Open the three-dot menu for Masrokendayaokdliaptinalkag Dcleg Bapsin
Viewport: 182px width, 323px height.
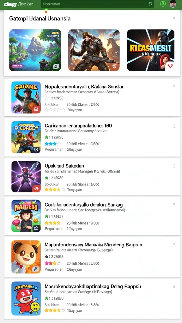coord(174,286)
